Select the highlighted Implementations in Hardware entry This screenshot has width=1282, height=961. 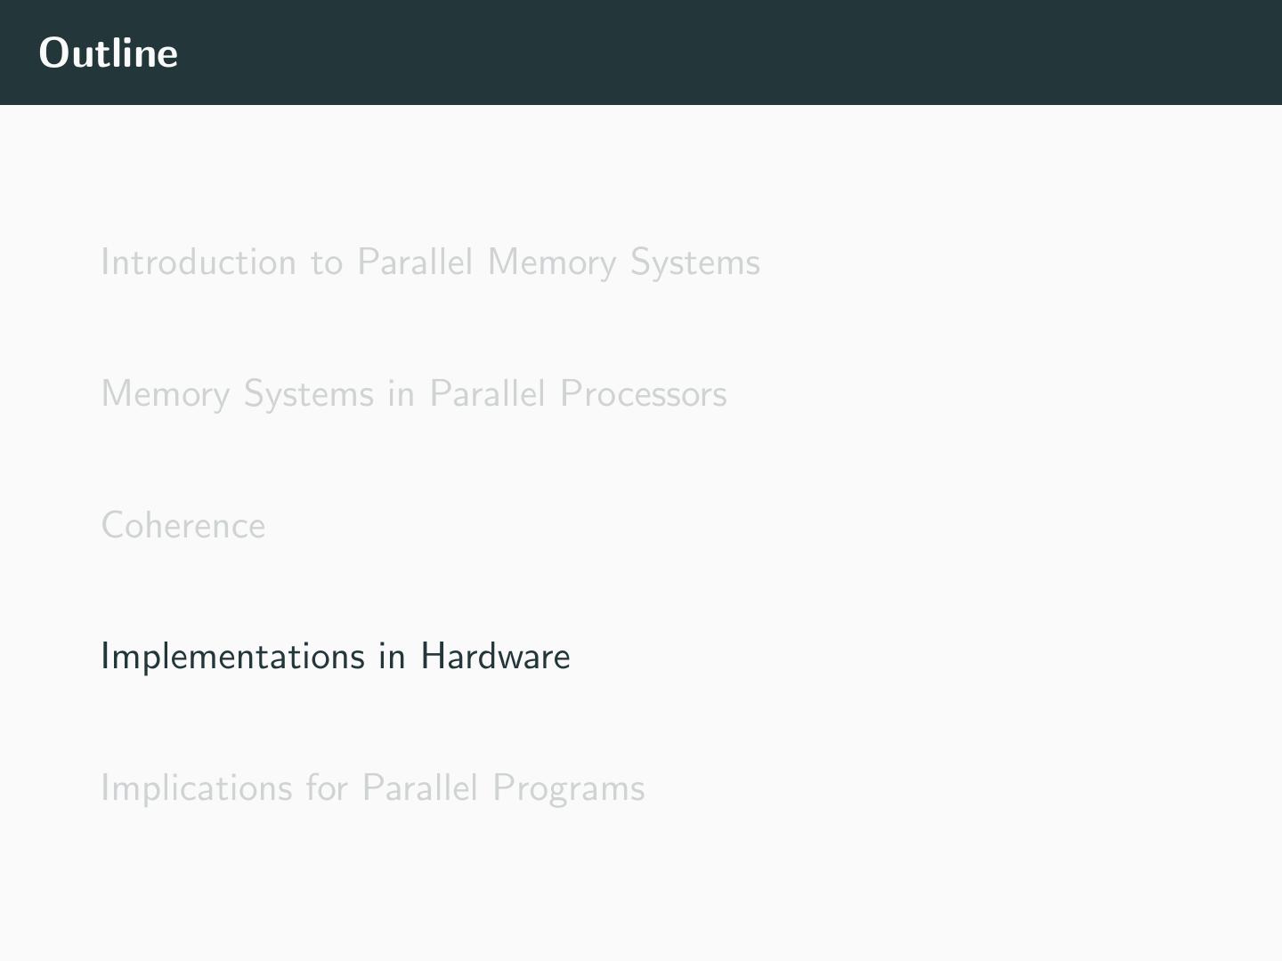pyautogui.click(x=335, y=657)
